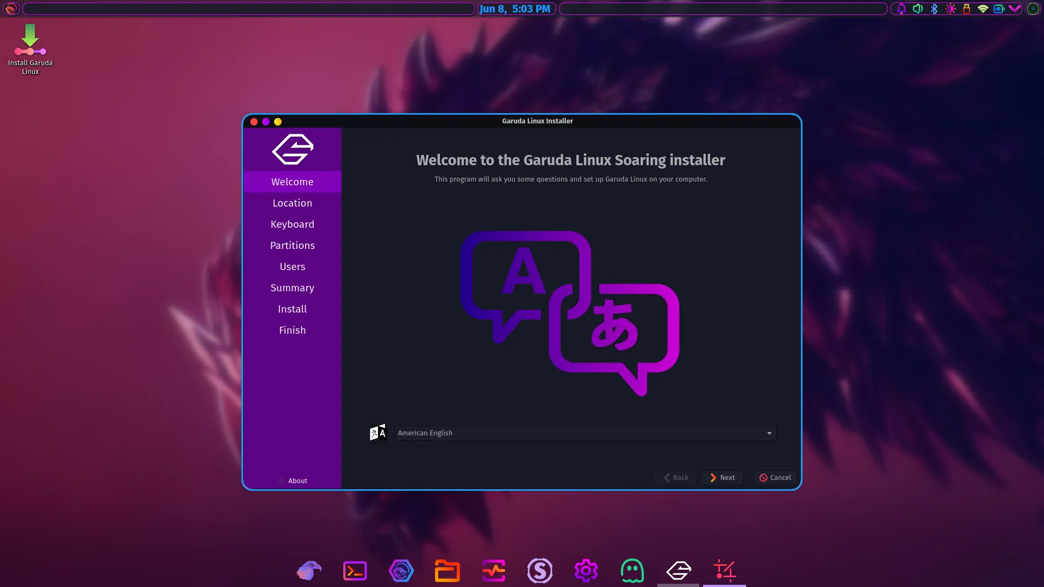Open the terminal from the dock
1044x587 pixels.
pos(355,571)
